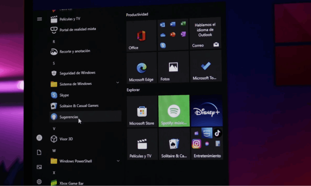Click the Entretenimiento folder label
This screenshot has height=186, width=311.
[x=207, y=156]
